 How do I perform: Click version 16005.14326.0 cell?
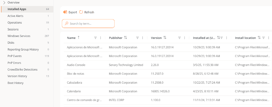pos(160,91)
